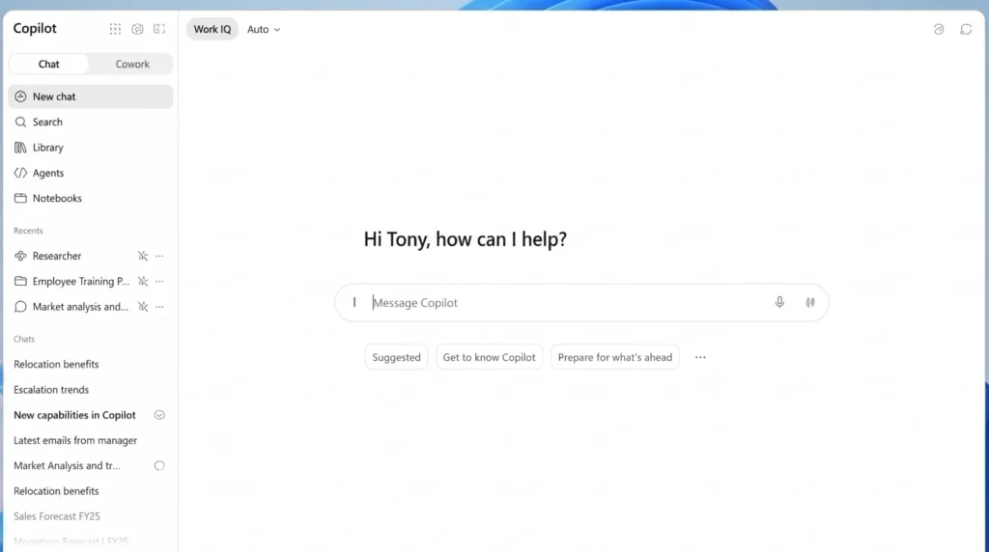Show more prompt categories via ellipsis

(700, 357)
